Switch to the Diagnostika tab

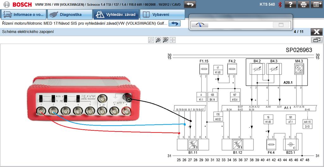[70, 15]
